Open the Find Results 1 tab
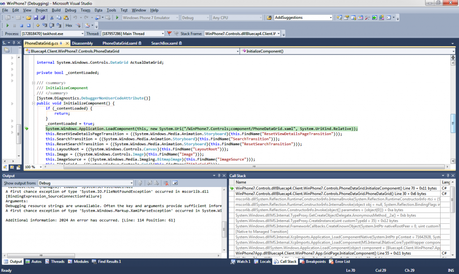 point(106,262)
